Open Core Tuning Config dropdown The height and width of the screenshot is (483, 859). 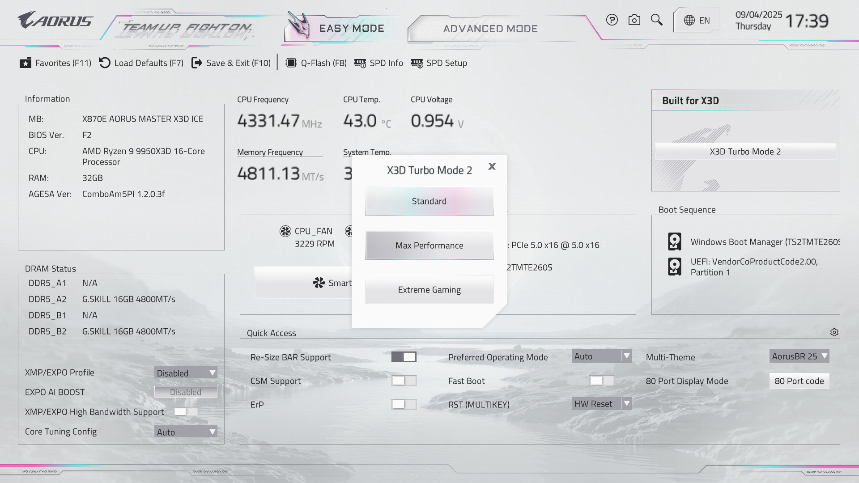[x=186, y=432]
